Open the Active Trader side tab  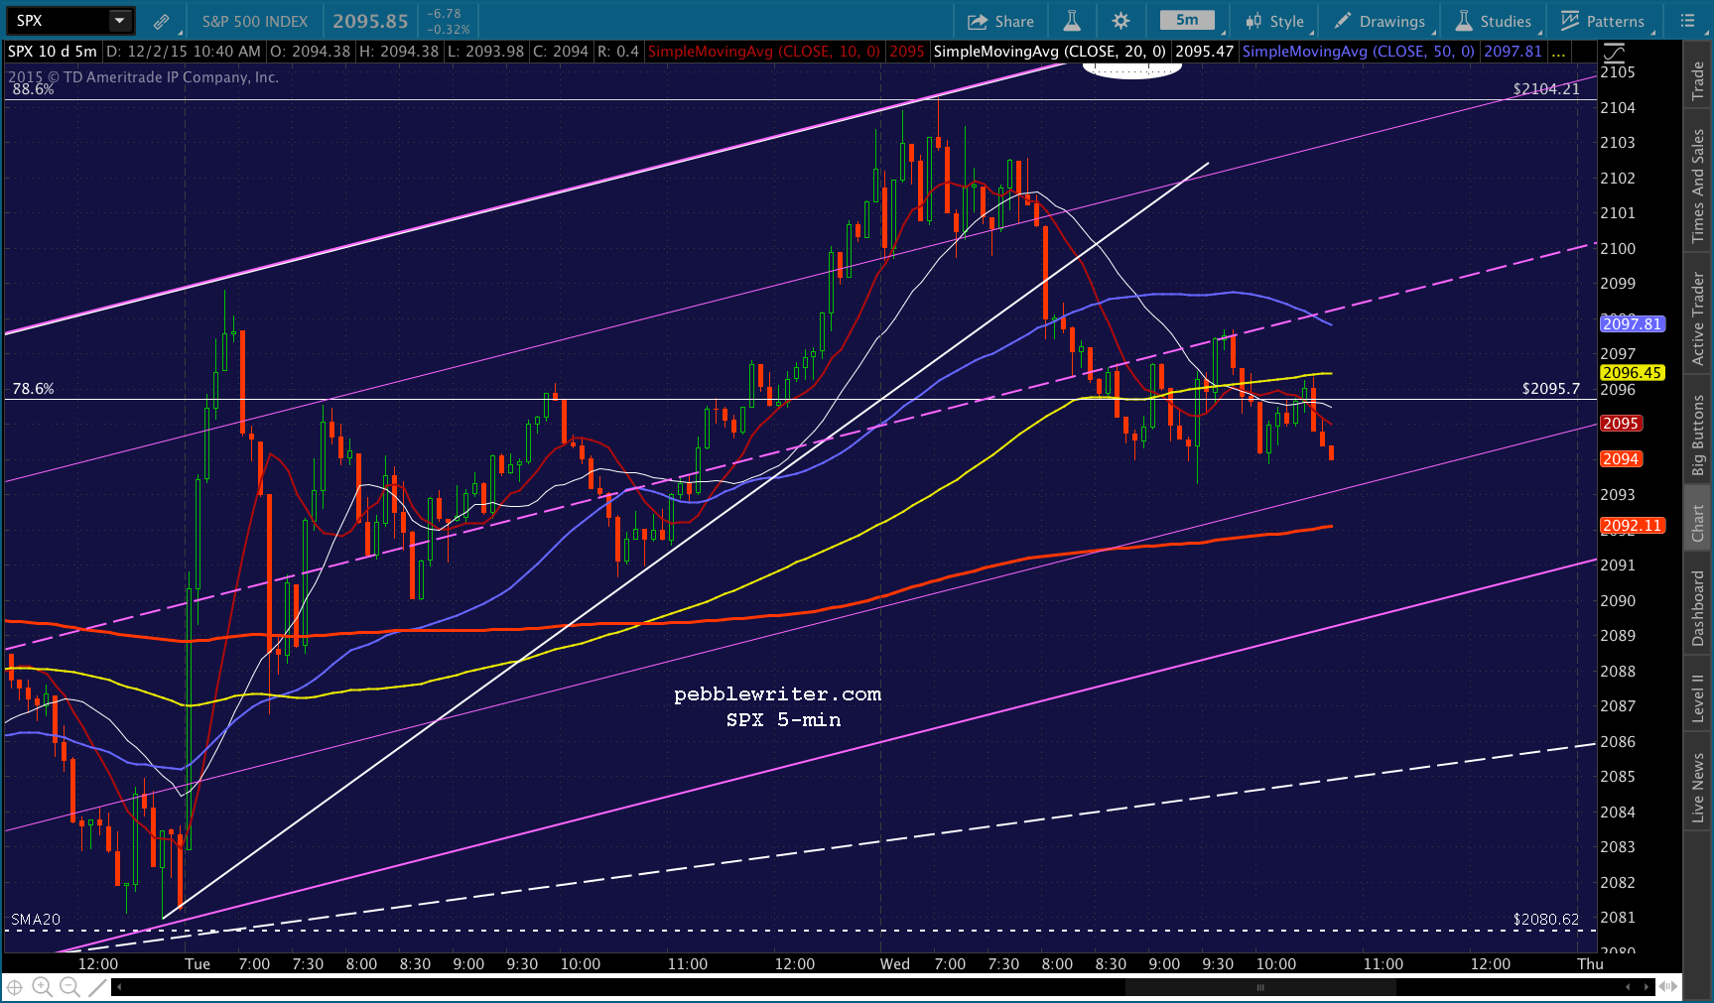tap(1698, 318)
